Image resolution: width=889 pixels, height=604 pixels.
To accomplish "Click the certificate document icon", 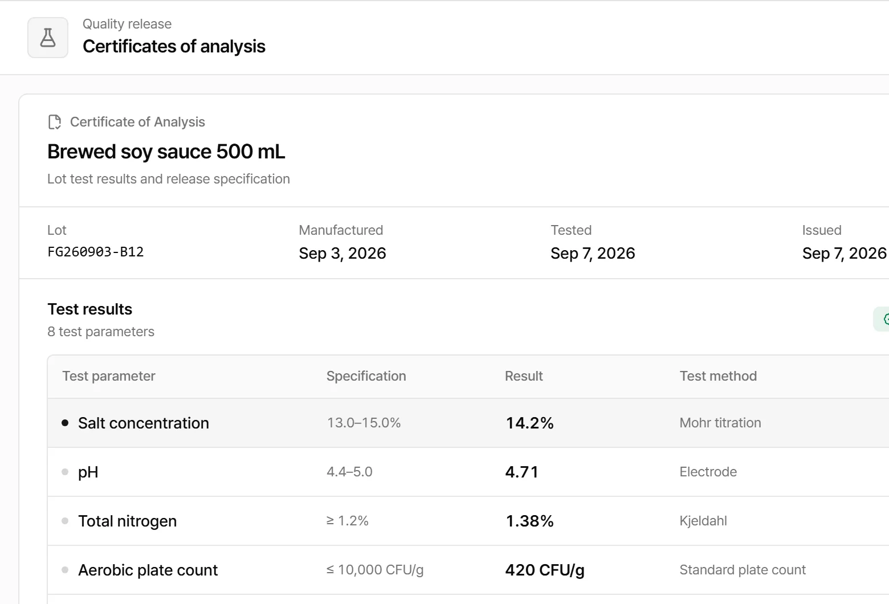I will tap(55, 122).
